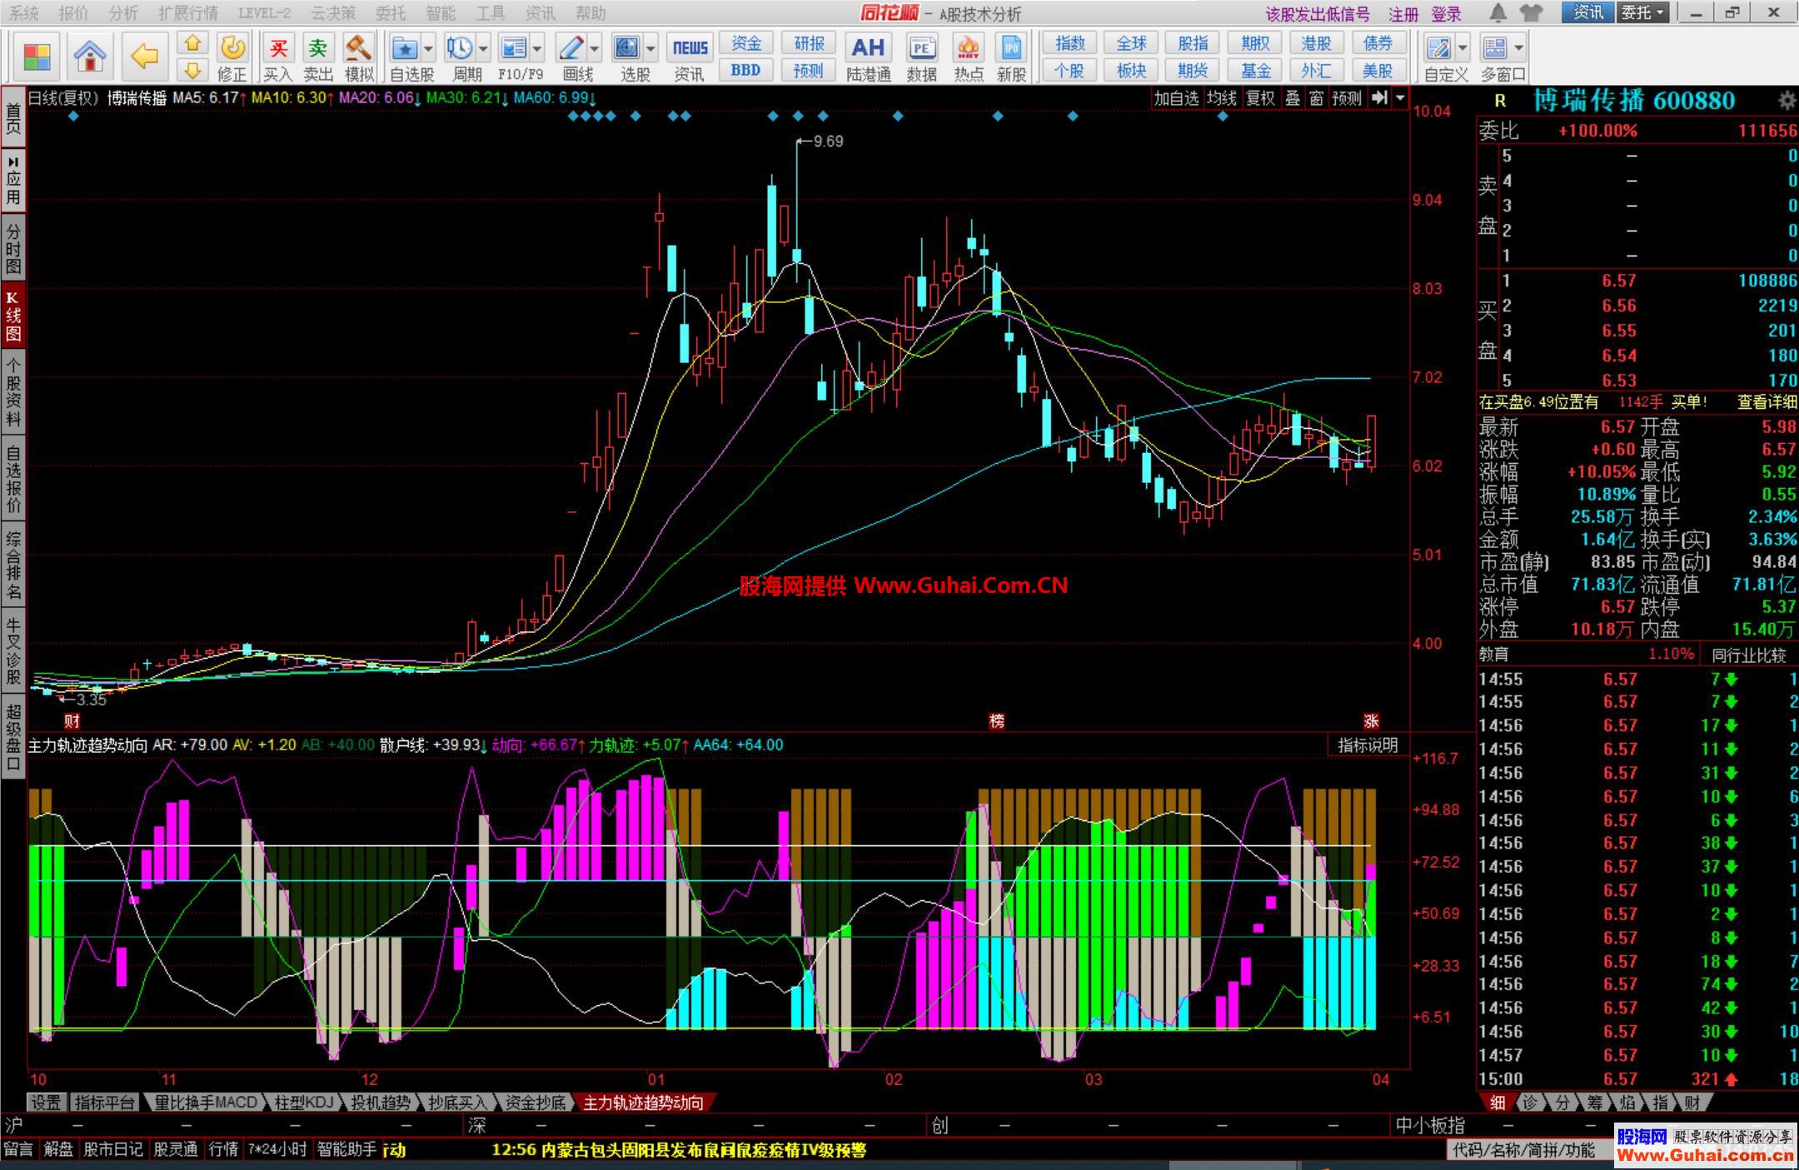Go to home via house icon
The height and width of the screenshot is (1170, 1799).
tap(89, 57)
